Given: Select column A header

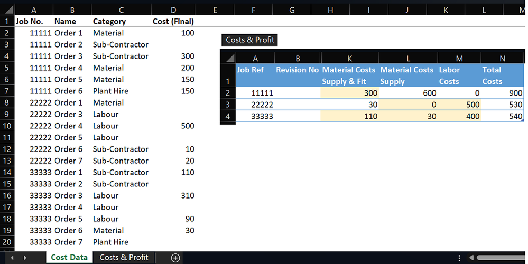Looking at the screenshot, I should [x=34, y=10].
